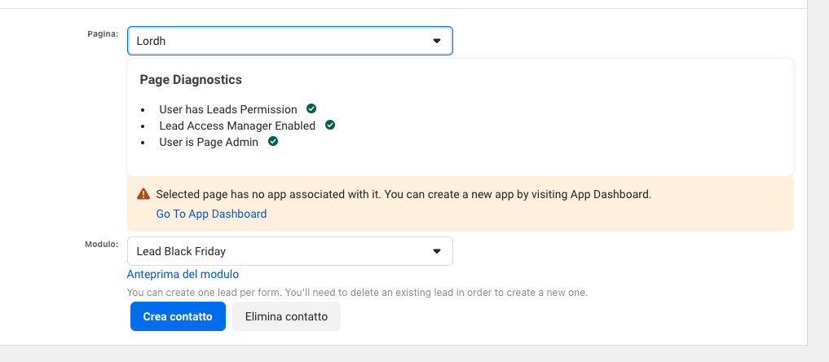Click the 'User is Page Admin' text
The height and width of the screenshot is (362, 829).
click(209, 142)
